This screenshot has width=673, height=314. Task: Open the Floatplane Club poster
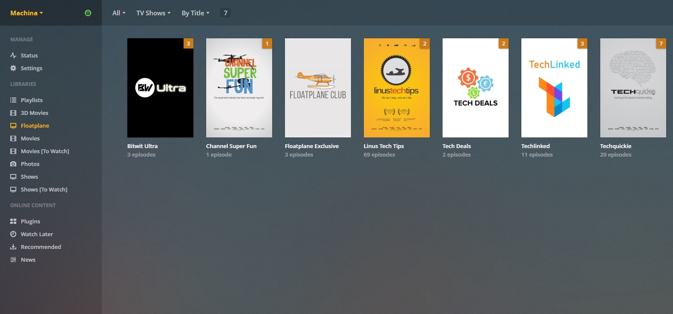(x=318, y=88)
